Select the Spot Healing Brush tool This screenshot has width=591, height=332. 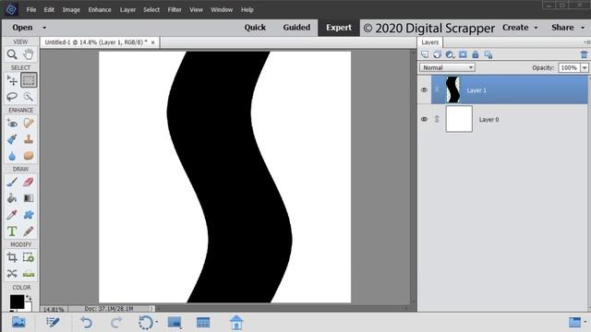[29, 123]
